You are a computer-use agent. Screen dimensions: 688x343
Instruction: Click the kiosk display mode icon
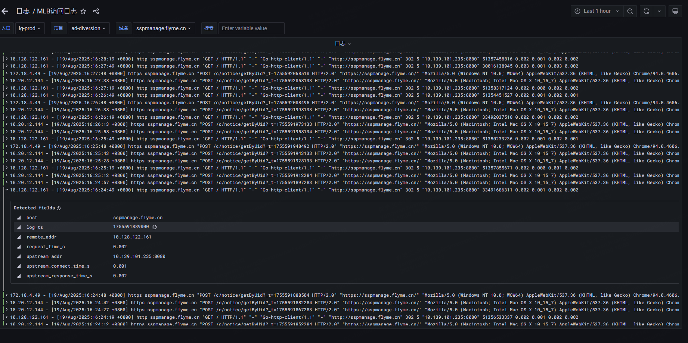[675, 11]
